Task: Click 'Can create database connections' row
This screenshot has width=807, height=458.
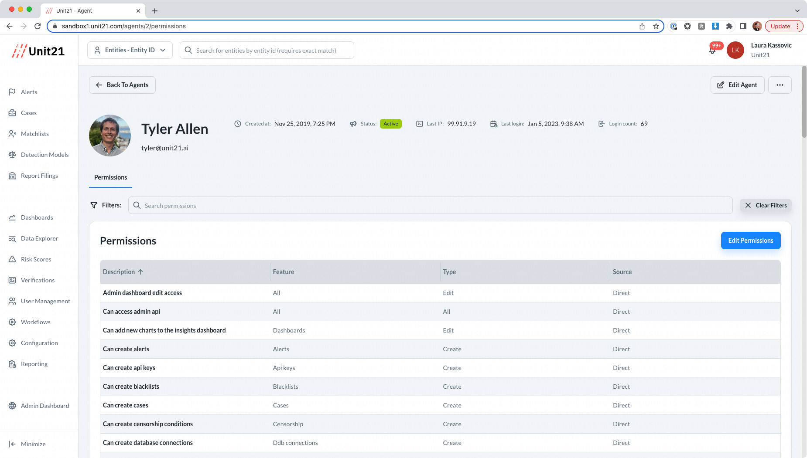Action: coord(440,443)
